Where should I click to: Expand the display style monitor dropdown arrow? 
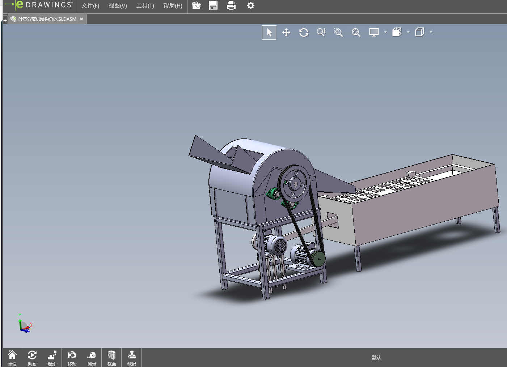[385, 32]
